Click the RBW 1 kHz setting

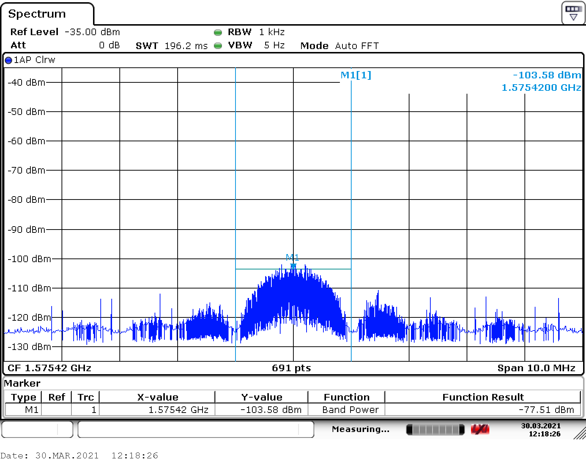click(272, 32)
